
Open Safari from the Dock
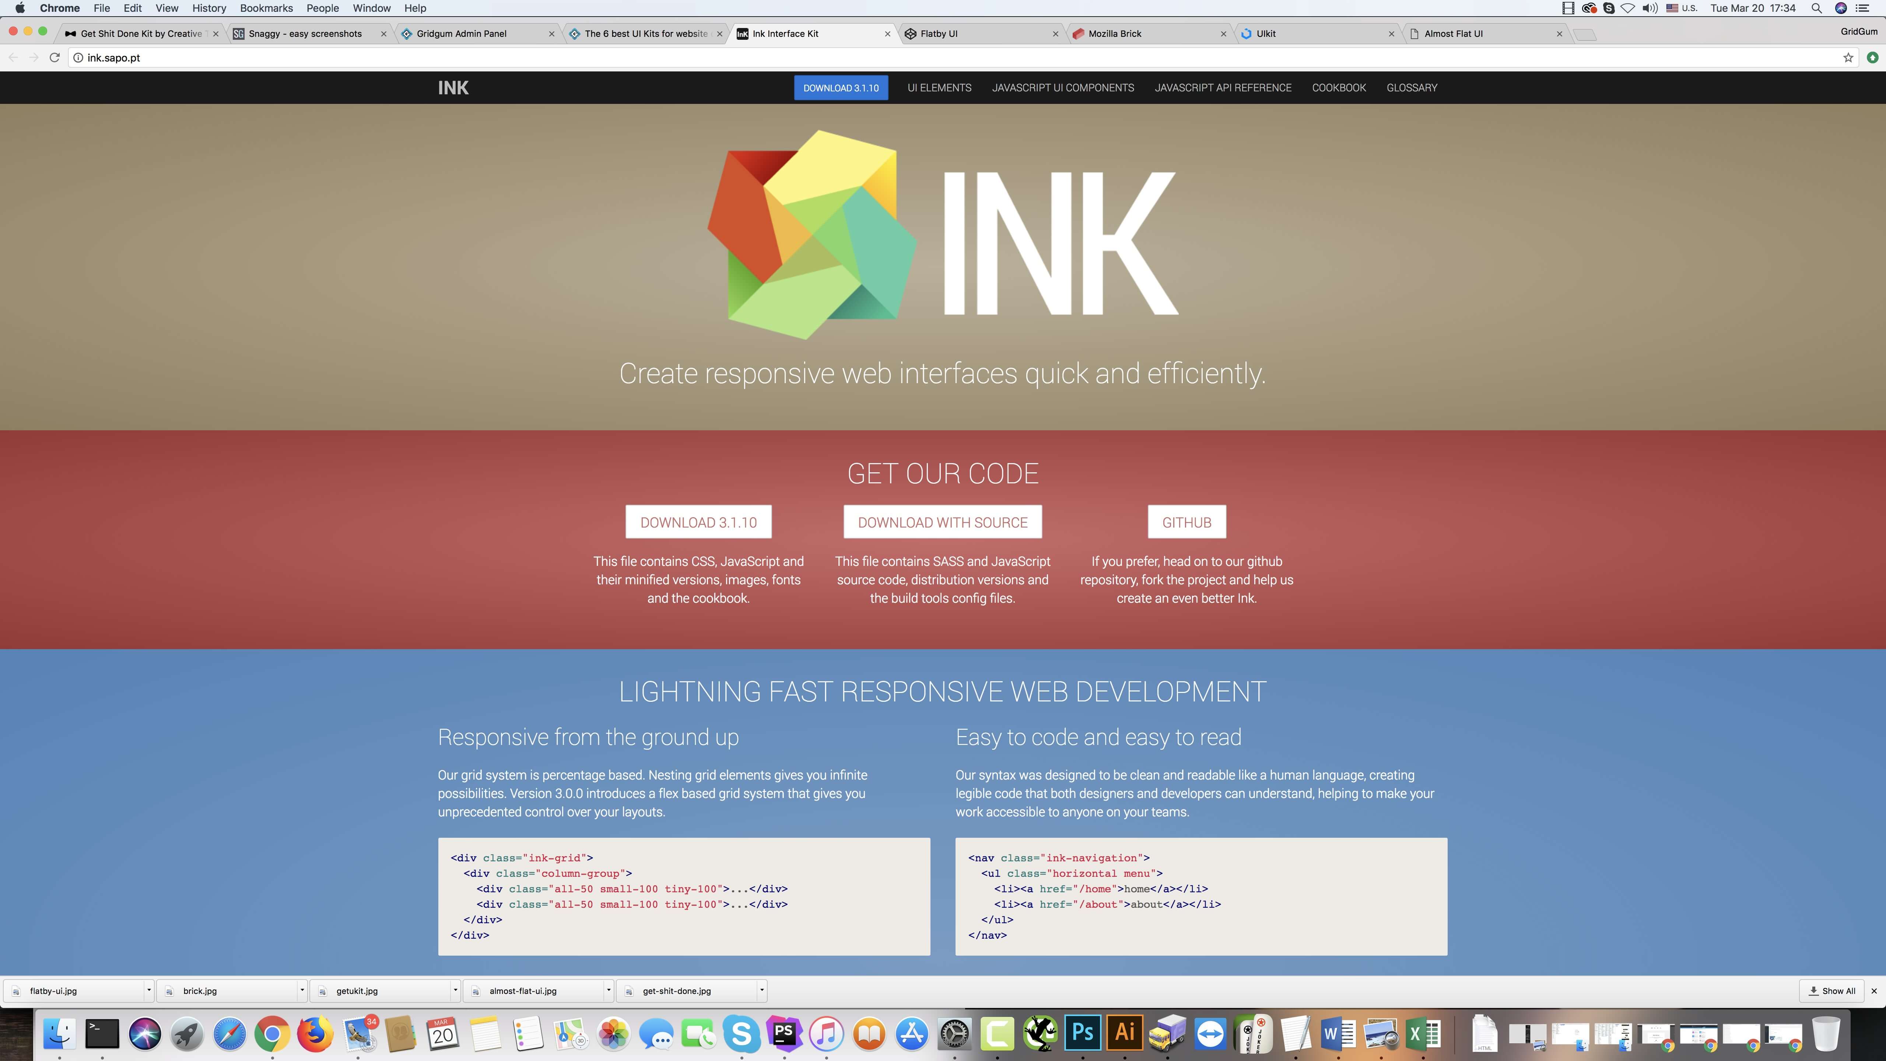229,1034
